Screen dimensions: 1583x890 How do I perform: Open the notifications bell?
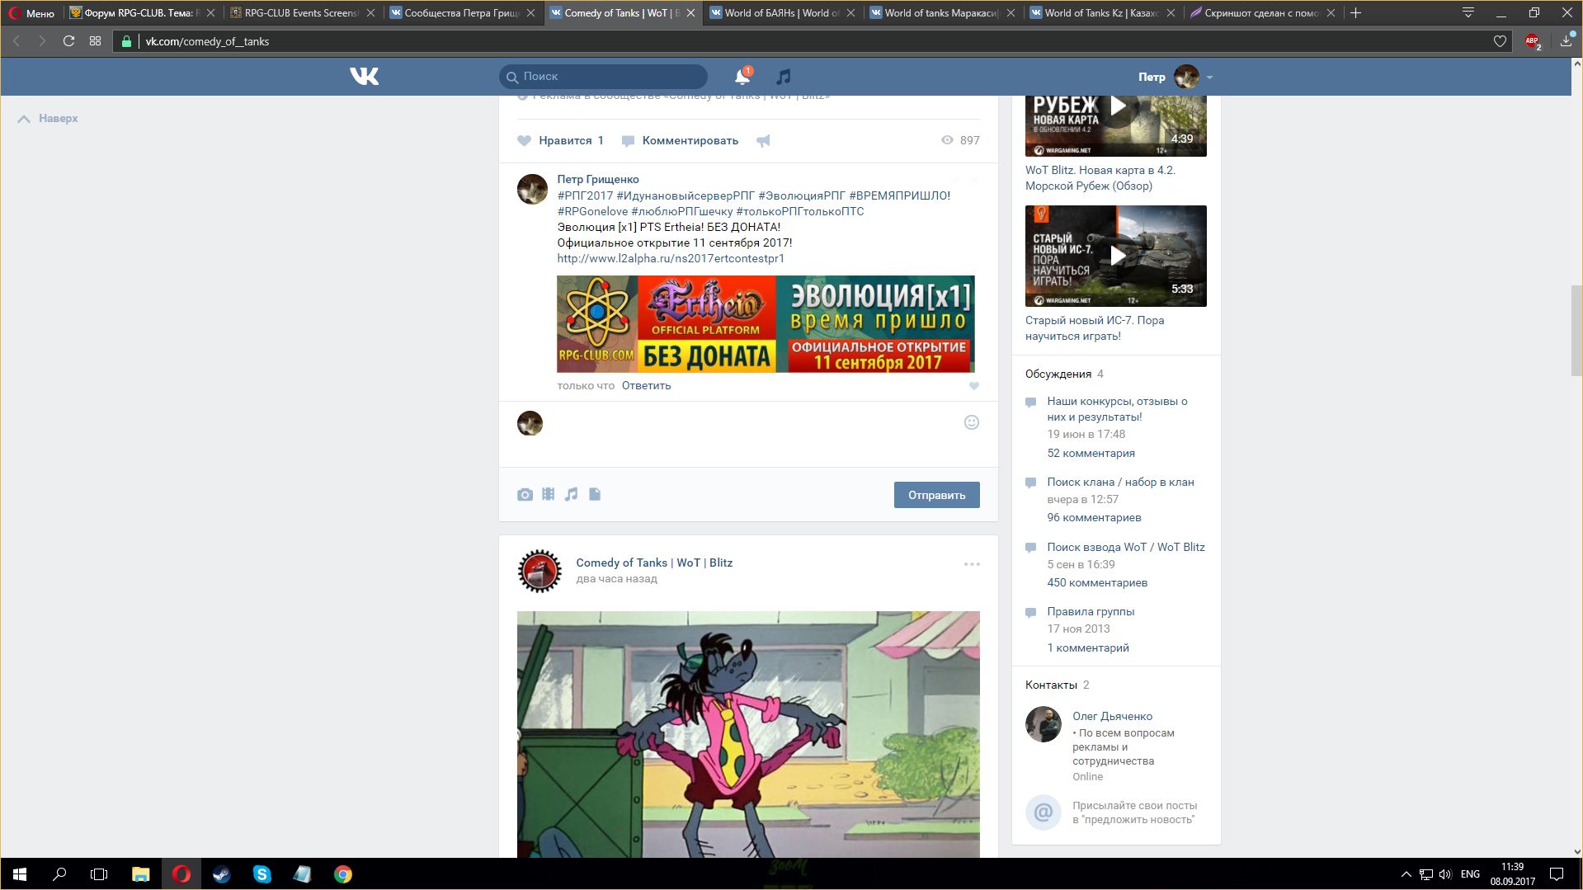point(742,76)
